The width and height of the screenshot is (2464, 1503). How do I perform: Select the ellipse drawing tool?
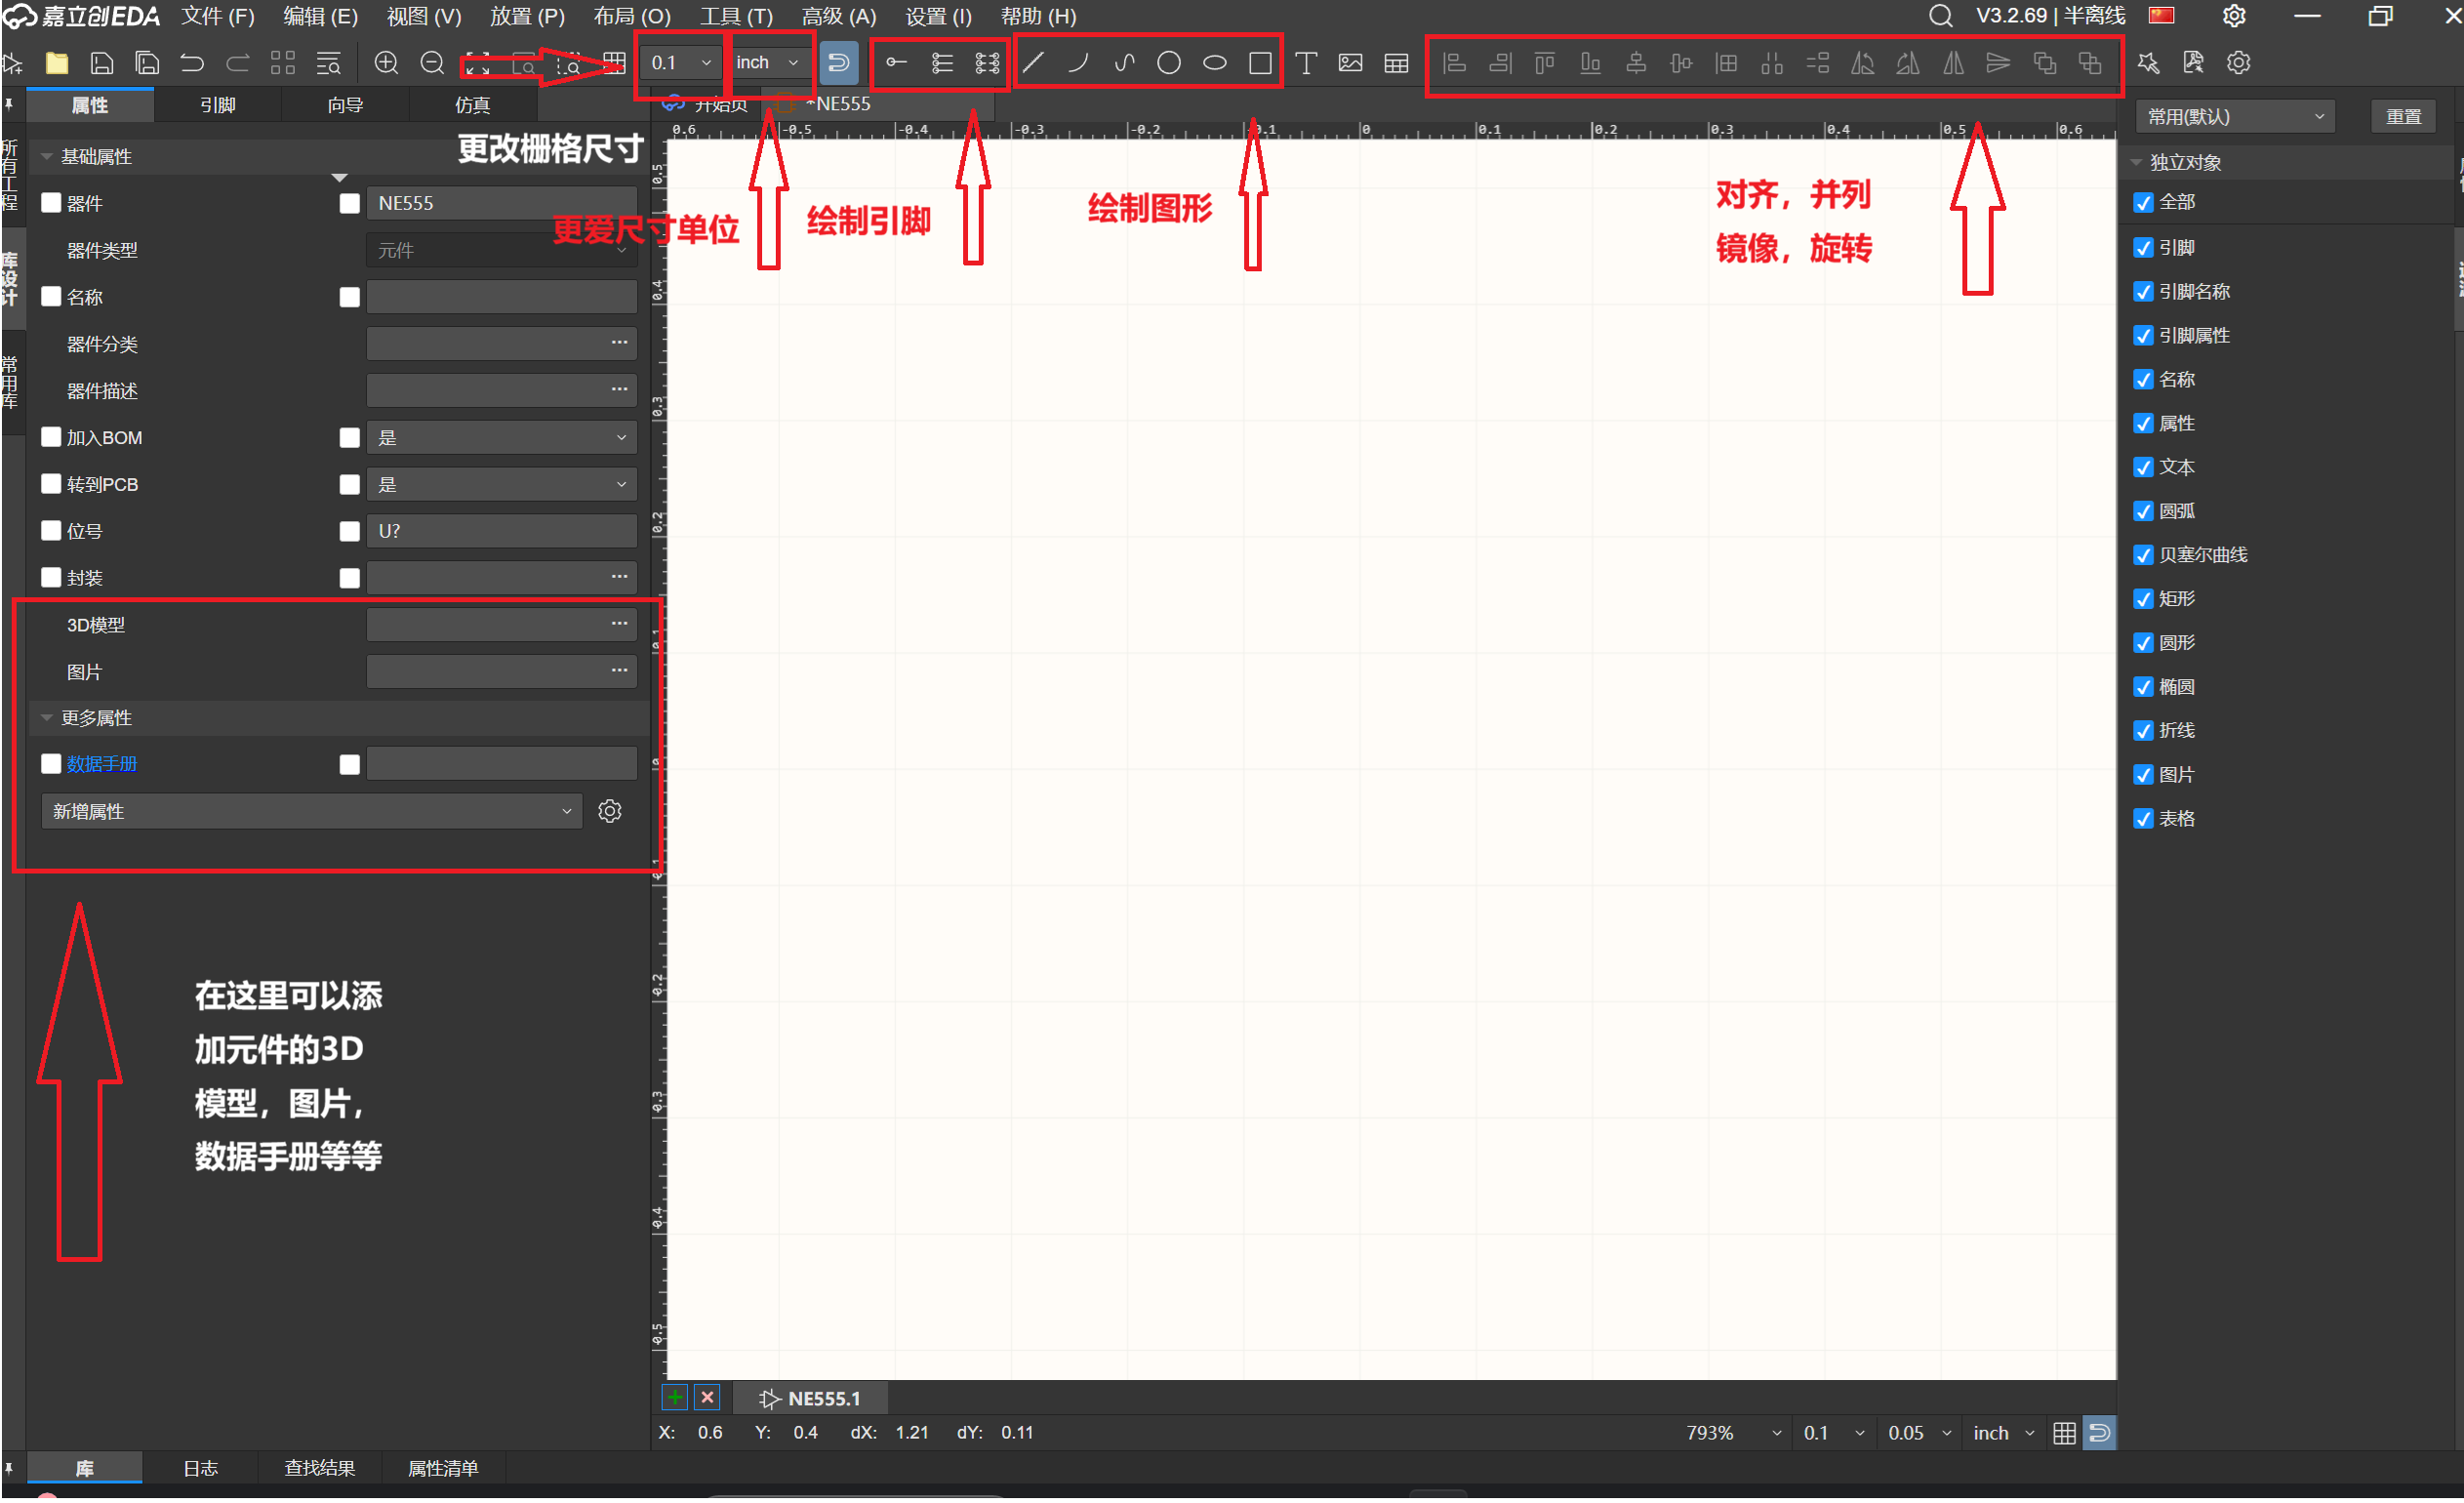1214,63
